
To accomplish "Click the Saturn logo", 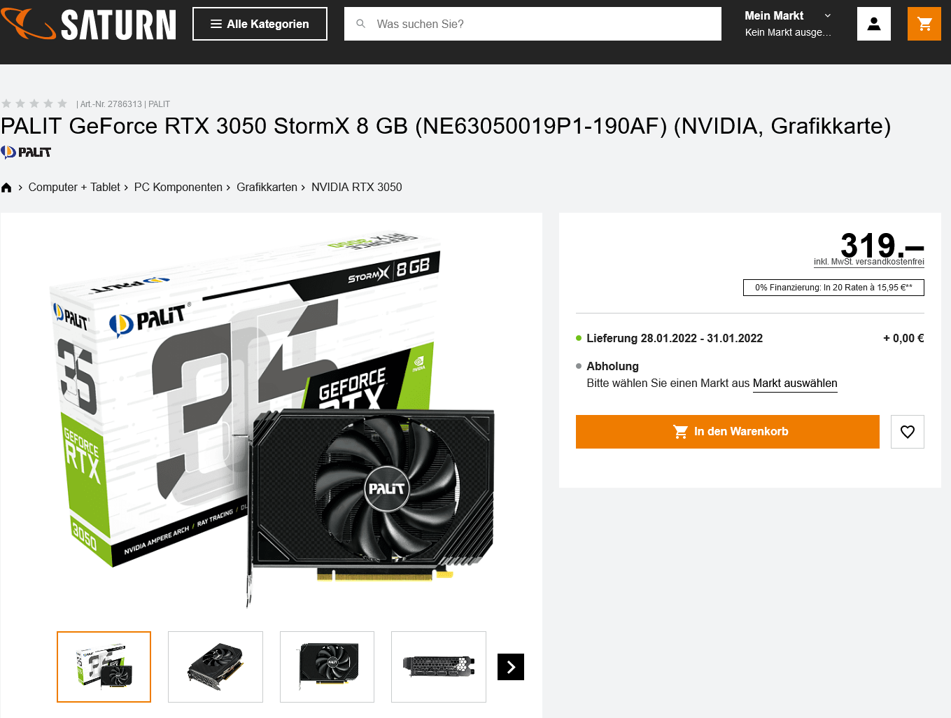I will pyautogui.click(x=88, y=24).
